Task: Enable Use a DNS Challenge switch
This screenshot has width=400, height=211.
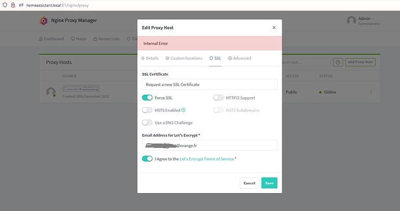Action: point(147,123)
